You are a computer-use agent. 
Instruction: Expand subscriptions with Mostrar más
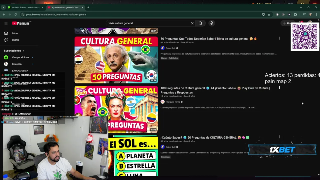[18, 104]
